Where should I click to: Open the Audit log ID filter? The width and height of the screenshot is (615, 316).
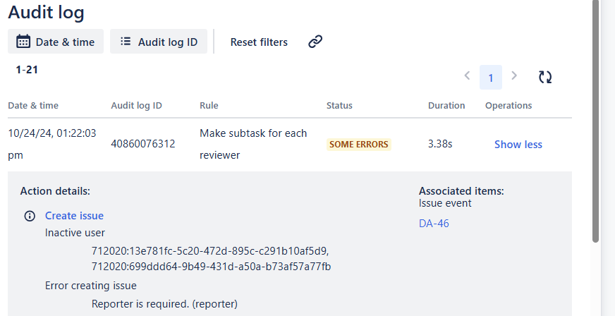159,42
